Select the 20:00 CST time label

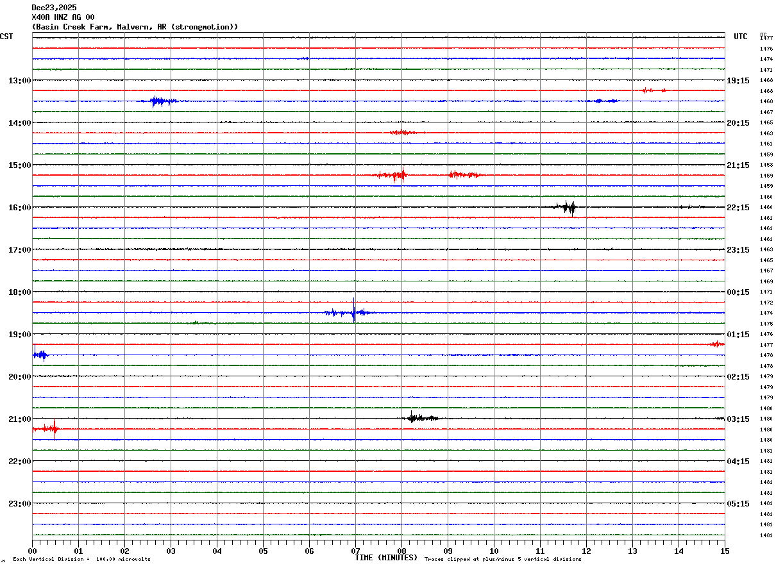point(19,377)
